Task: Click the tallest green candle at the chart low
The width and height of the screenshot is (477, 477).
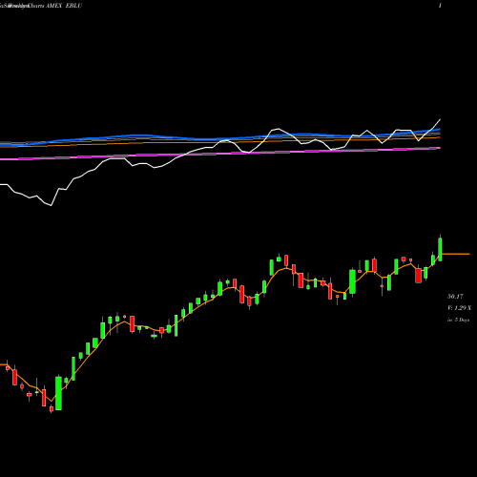Action: tap(58, 393)
